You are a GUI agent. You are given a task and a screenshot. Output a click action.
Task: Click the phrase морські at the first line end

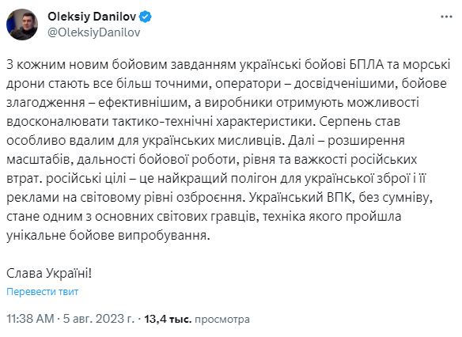(426, 65)
